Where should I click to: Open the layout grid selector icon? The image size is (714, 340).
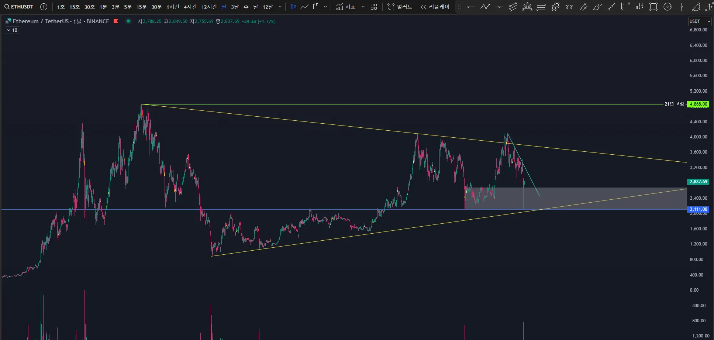[x=374, y=7]
